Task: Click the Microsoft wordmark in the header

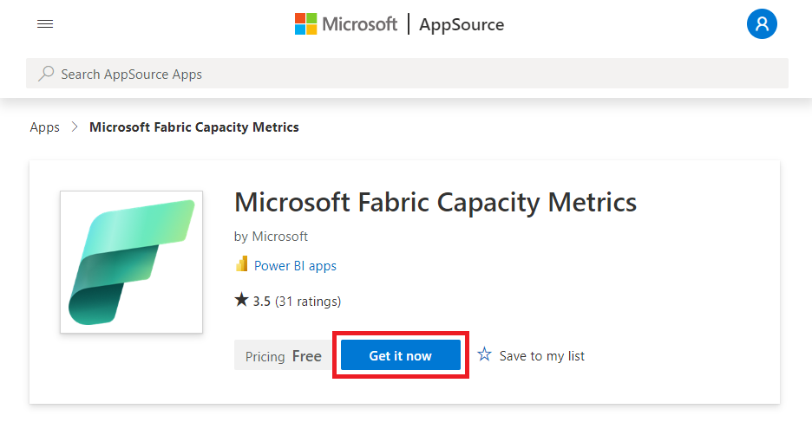Action: click(359, 23)
